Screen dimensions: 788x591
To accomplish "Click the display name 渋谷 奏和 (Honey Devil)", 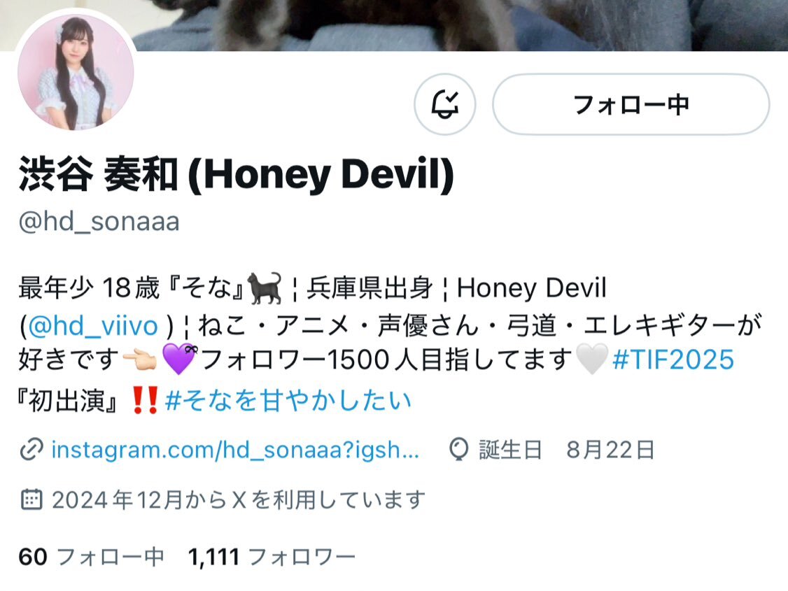I will 237,174.
